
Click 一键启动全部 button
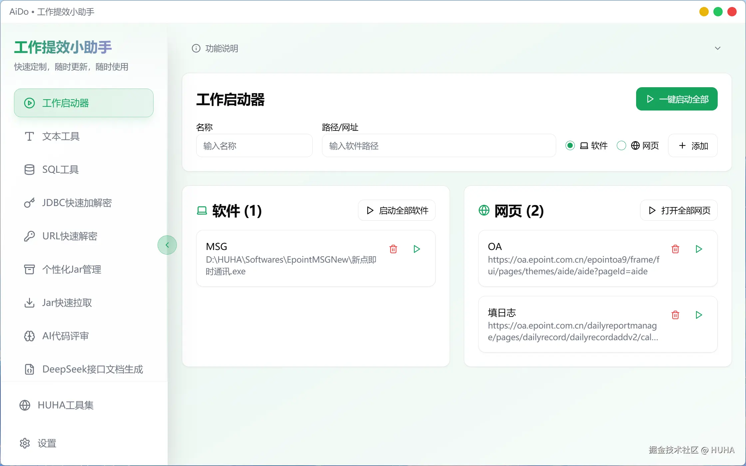click(x=677, y=99)
